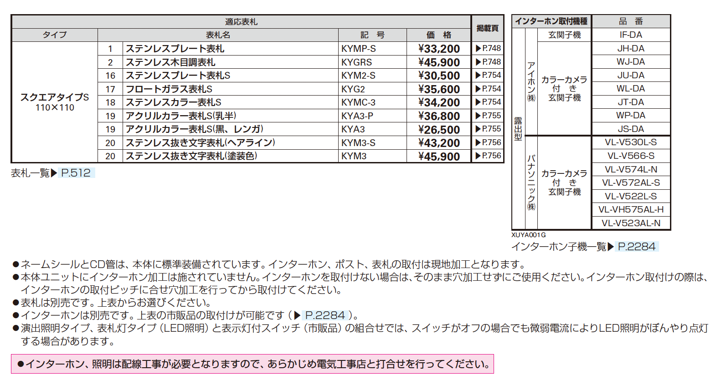Open P.2284 link in the 市販品 note
Screen dimensions: 721x385
click(x=325, y=315)
